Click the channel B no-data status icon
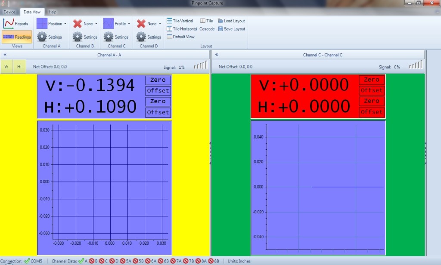 click(91, 261)
